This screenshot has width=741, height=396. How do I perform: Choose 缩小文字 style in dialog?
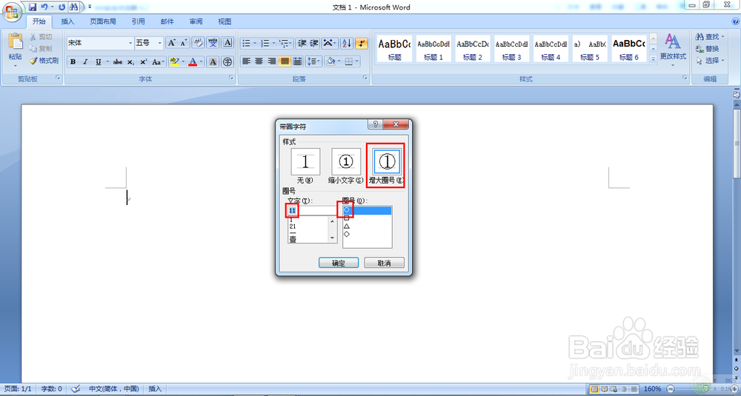(x=346, y=166)
